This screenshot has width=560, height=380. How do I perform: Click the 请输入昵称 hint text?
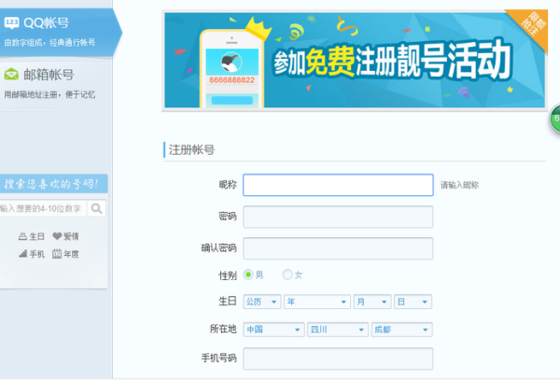point(459,185)
